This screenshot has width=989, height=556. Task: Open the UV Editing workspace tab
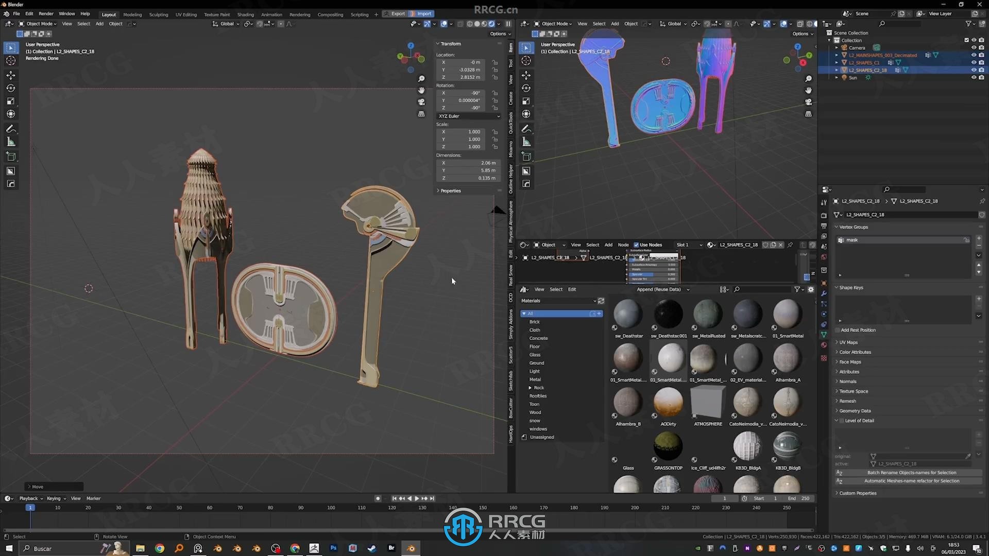[186, 14]
